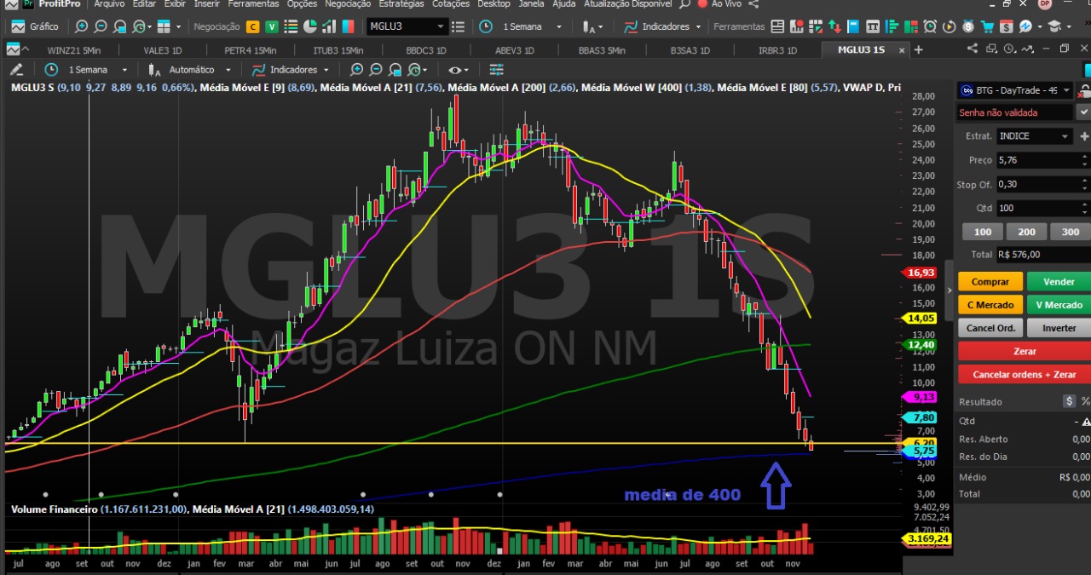Select the drawing pencil tool in chart toolbar
1091x575 pixels.
tap(16, 69)
